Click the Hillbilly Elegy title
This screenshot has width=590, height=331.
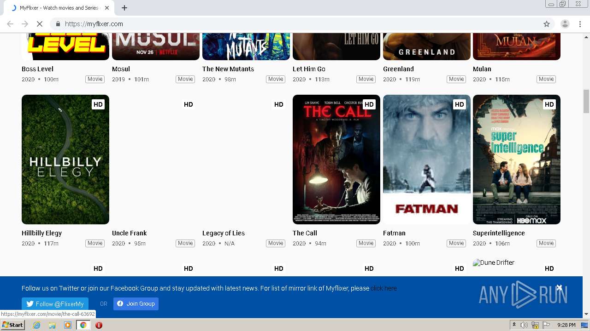[x=41, y=233]
